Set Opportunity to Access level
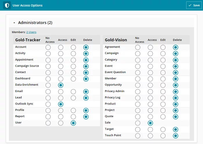This screenshot has height=144, width=203. coord(150,85)
